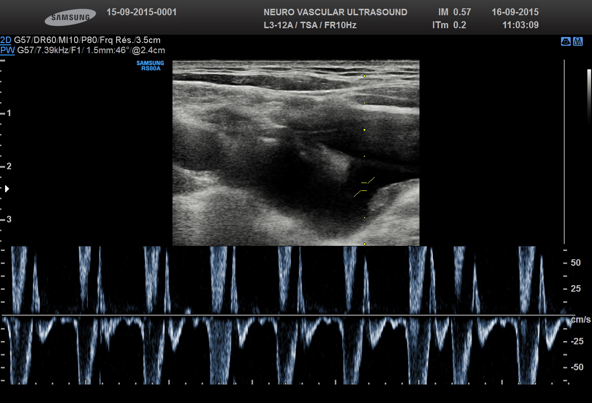Click the Doppler spectrum mode icon
This screenshot has height=403, width=592.
click(578, 42)
